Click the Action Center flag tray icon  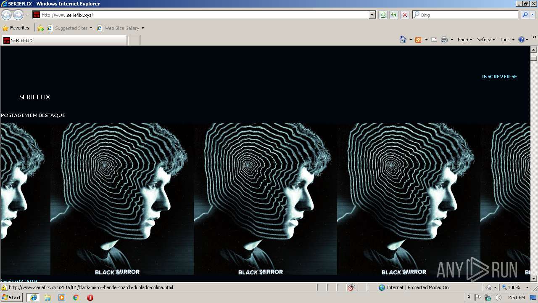(x=478, y=297)
